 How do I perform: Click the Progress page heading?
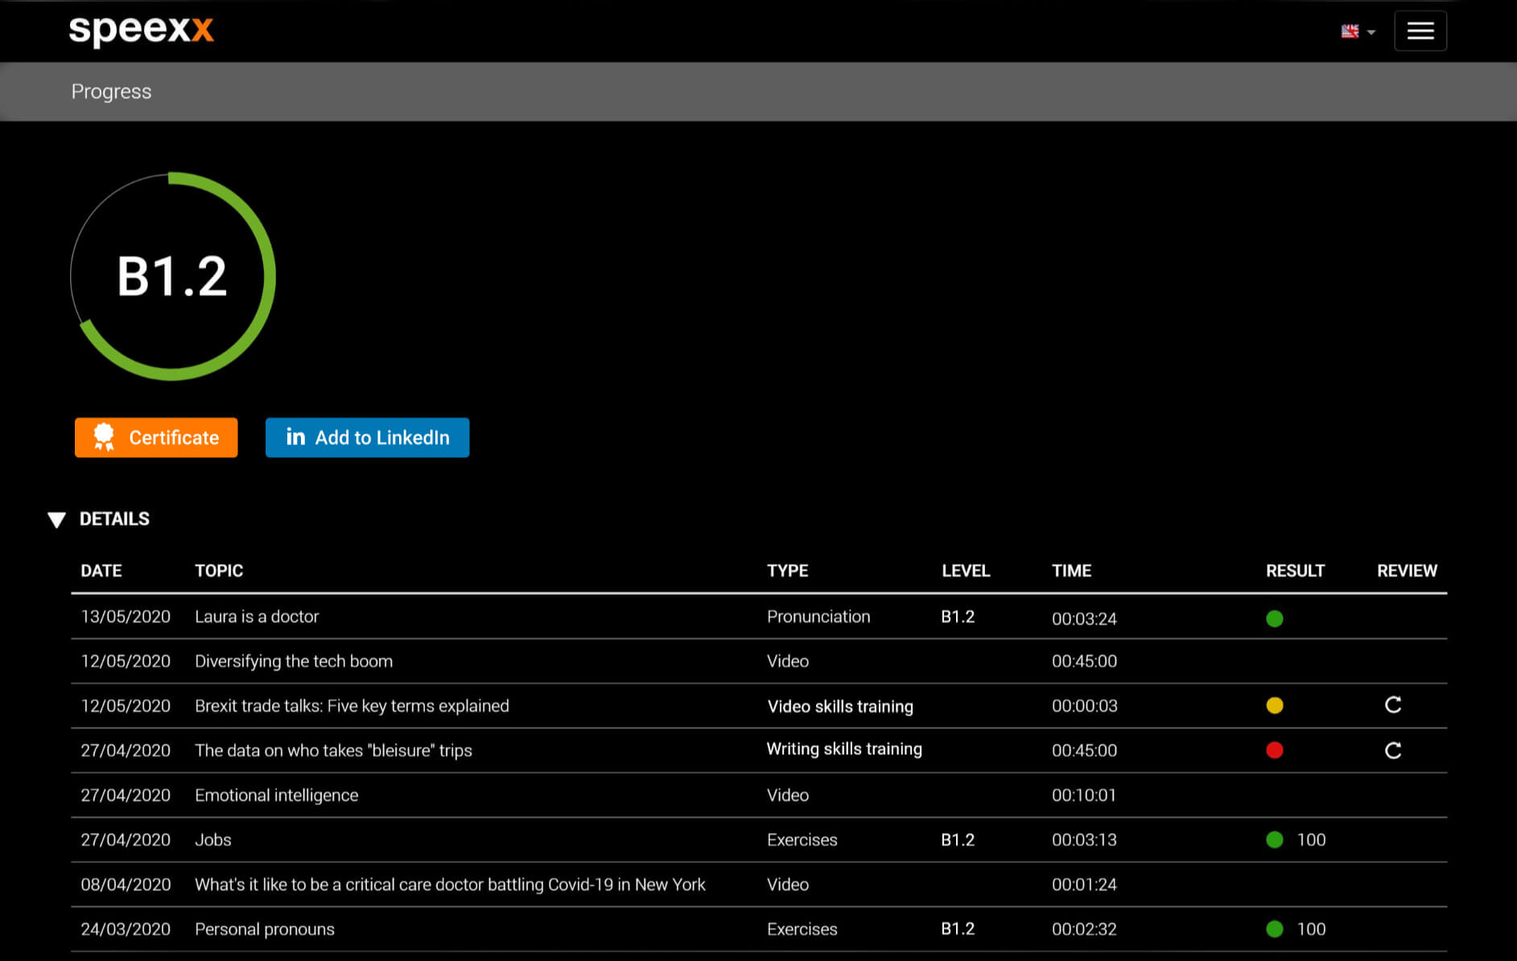click(111, 92)
